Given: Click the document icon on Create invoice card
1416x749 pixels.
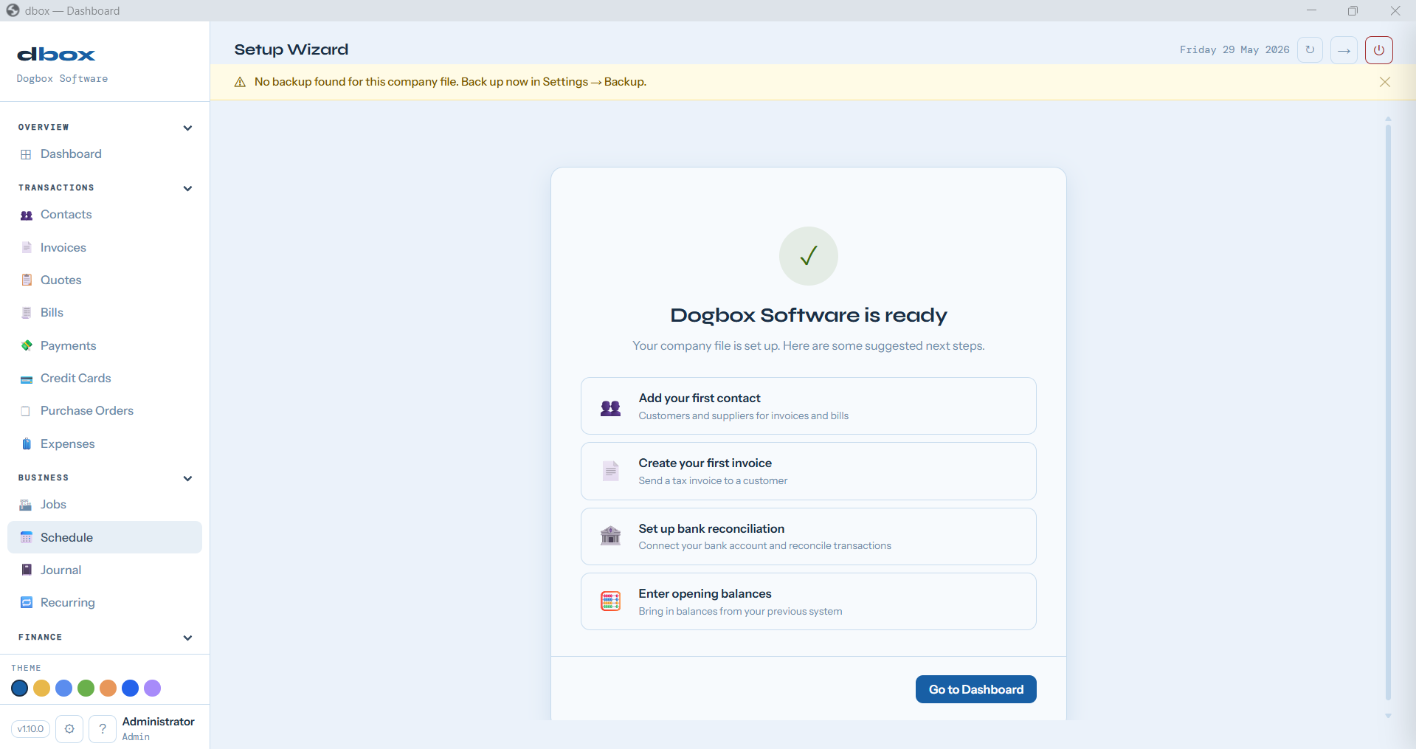Looking at the screenshot, I should [x=610, y=471].
